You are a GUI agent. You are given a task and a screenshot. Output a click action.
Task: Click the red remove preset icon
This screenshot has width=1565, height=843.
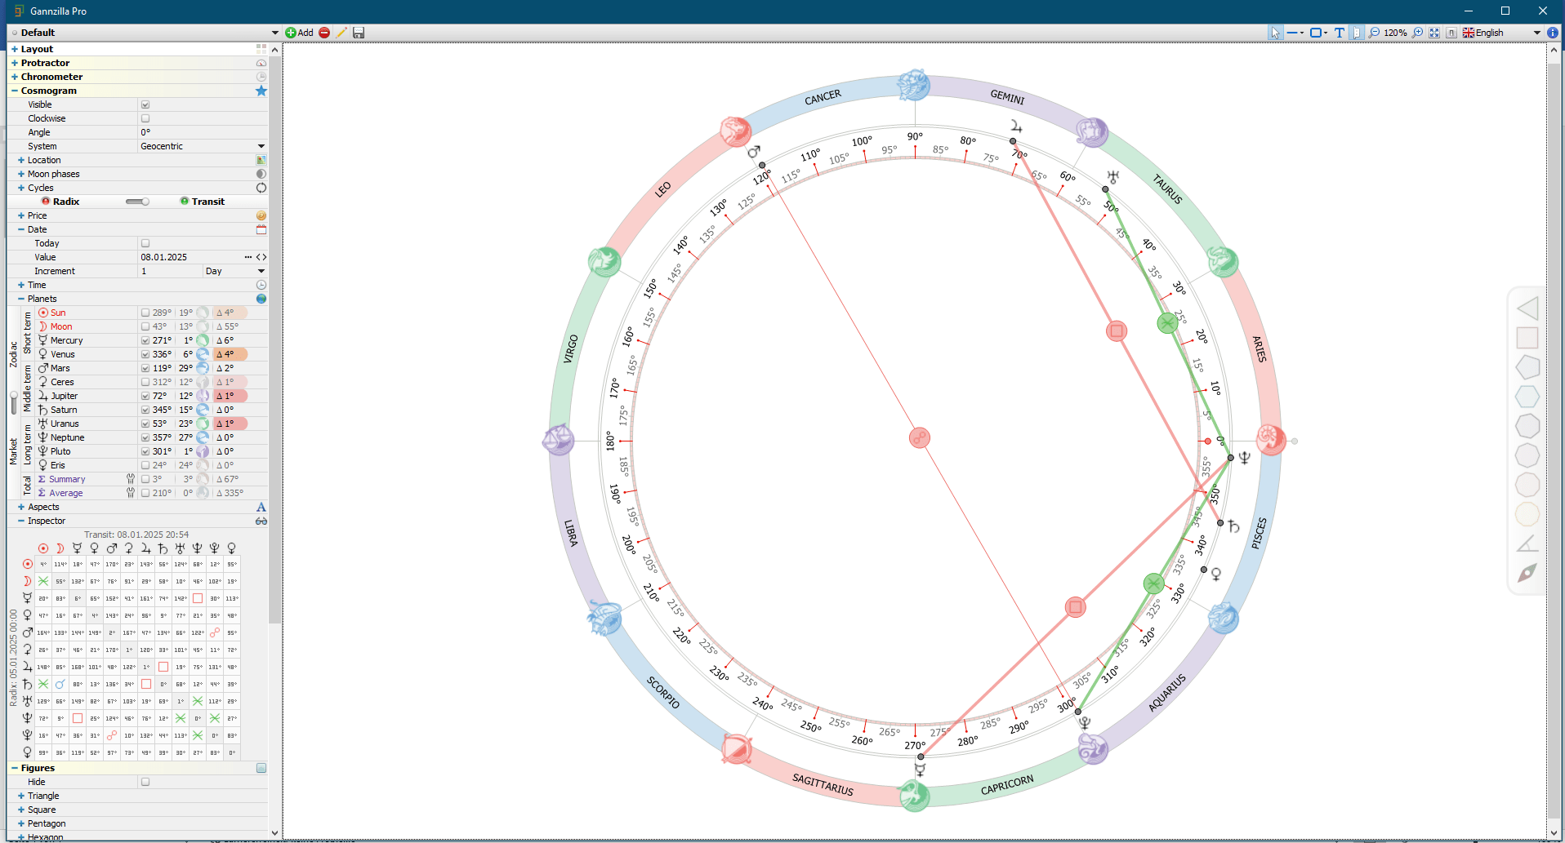pos(324,33)
